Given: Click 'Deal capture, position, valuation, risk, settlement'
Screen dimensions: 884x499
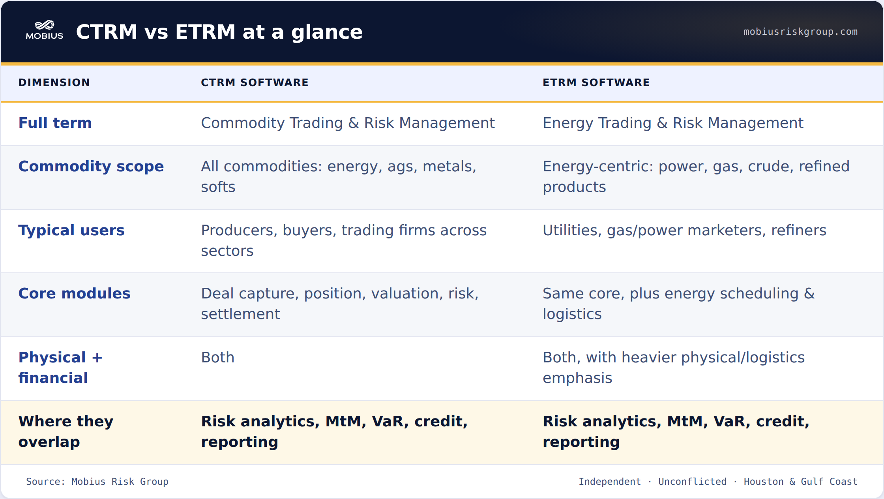Looking at the screenshot, I should pyautogui.click(x=340, y=304).
